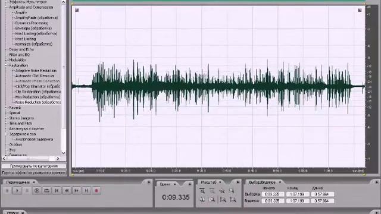Click Zoom In Horizontally icon in Масштаб panel
This screenshot has height=214, width=381.
tap(202, 191)
